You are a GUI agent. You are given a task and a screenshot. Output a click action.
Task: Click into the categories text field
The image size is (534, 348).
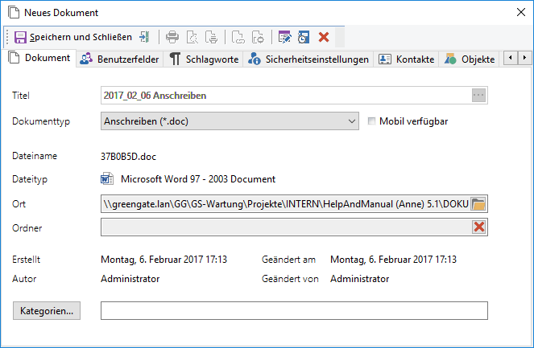tap(294, 310)
